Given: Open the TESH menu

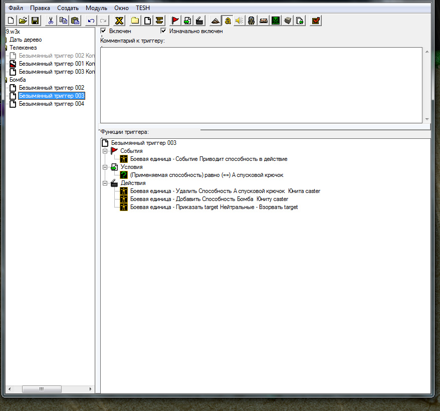Looking at the screenshot, I should tap(143, 8).
